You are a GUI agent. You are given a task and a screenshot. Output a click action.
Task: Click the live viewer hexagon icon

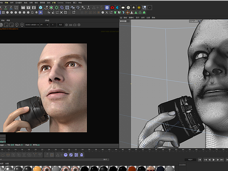67,25
